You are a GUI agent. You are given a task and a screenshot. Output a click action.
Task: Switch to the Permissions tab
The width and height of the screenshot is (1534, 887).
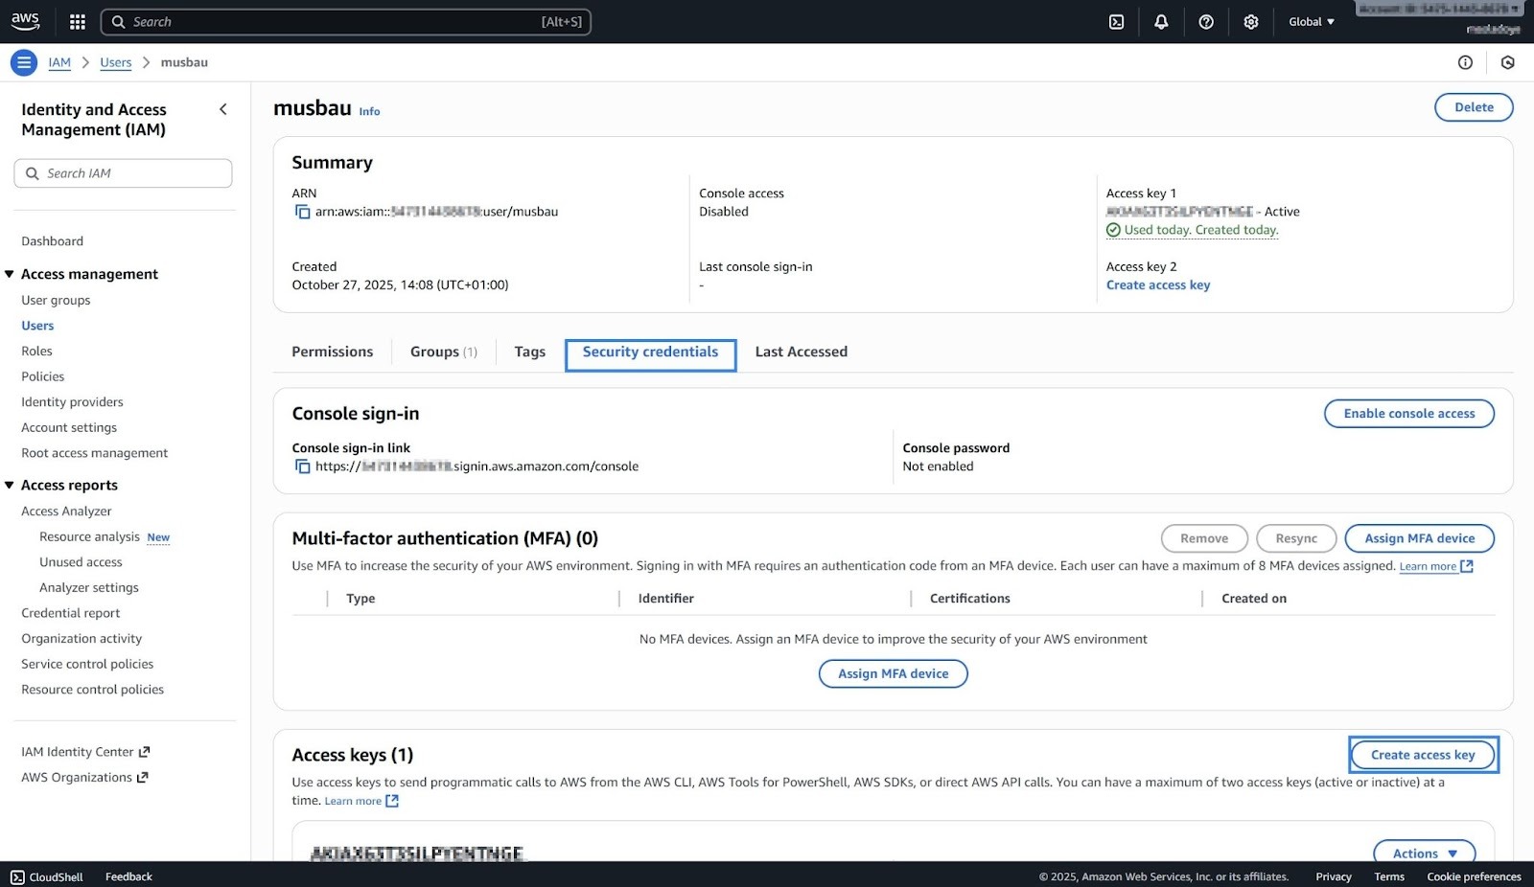332,352
